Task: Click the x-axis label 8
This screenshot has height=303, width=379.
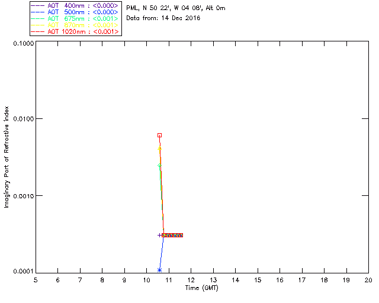Action: (102, 280)
